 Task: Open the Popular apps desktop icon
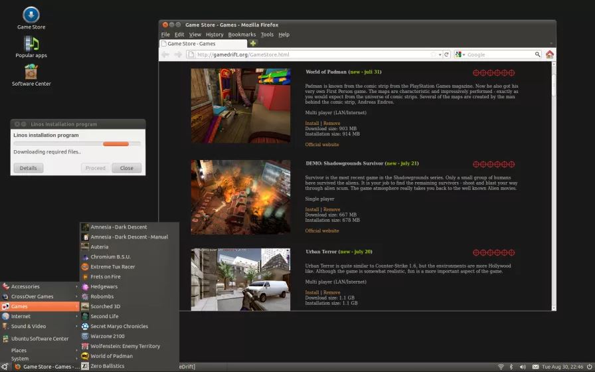[31, 45]
